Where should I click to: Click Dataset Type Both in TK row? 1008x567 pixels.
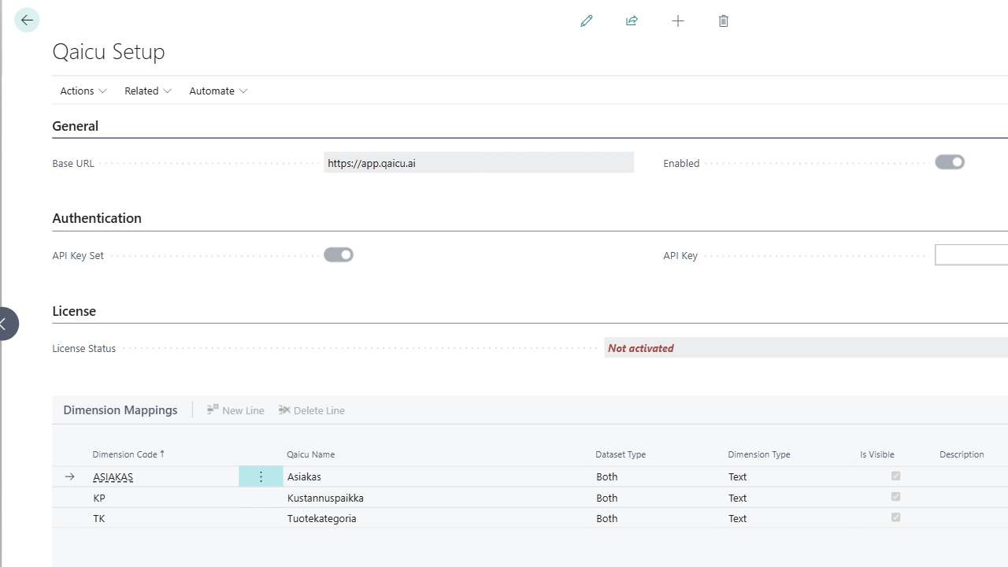click(607, 518)
